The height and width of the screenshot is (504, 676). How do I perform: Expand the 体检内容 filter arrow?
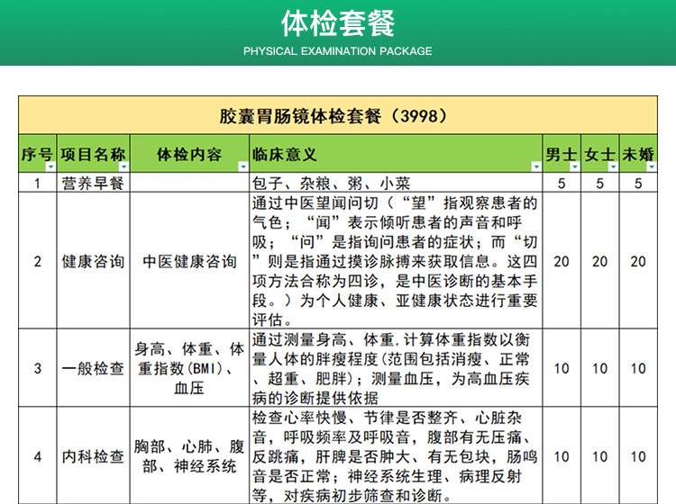(x=242, y=166)
